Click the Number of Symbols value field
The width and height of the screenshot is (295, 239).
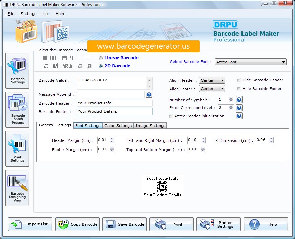pyautogui.click(x=223, y=100)
